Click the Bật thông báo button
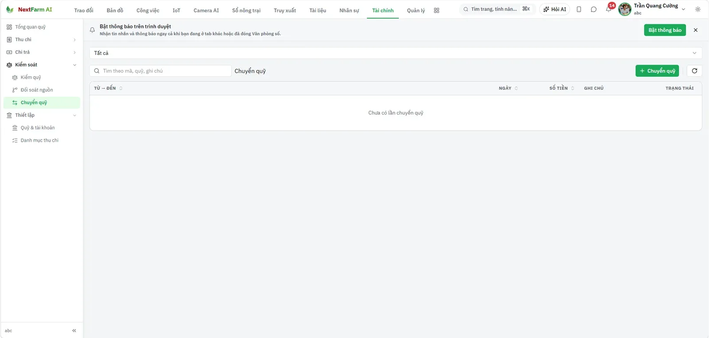 665,30
